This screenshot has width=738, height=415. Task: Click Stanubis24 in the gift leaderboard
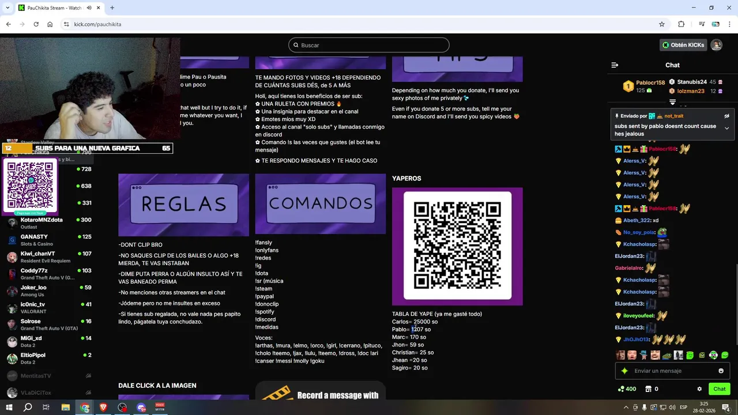point(692,82)
